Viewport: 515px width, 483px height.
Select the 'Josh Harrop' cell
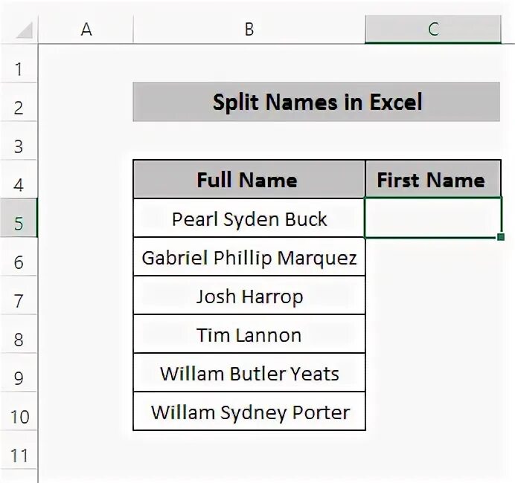(249, 295)
